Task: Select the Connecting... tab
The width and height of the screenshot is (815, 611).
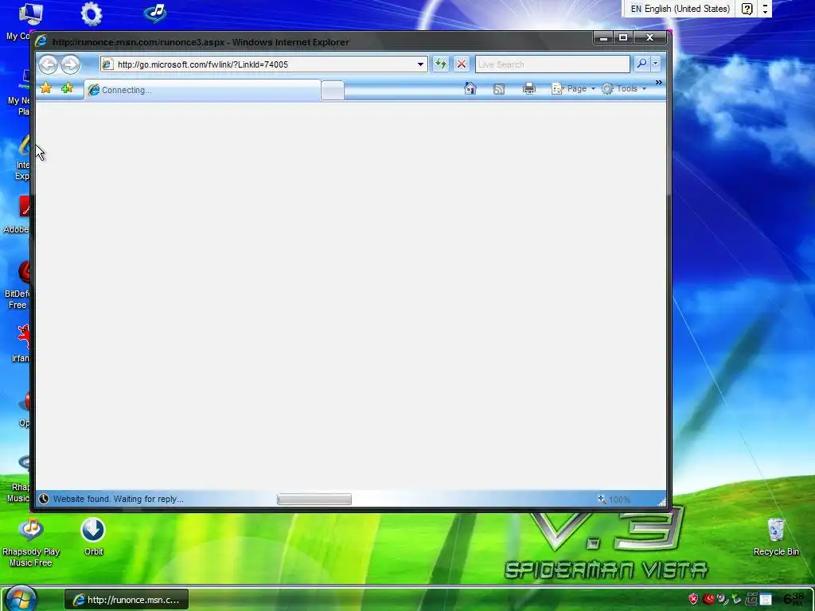Action: [202, 90]
